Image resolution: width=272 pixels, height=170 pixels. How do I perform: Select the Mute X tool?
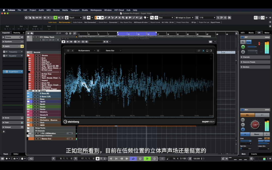point(120,18)
